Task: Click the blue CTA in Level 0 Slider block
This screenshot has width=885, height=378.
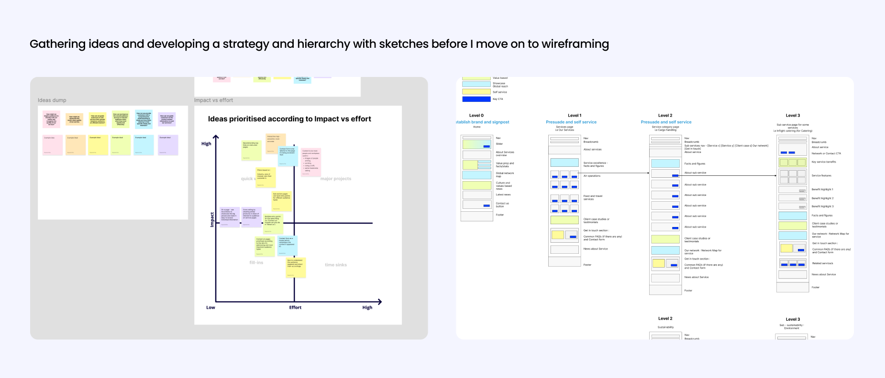Action: (x=486, y=146)
